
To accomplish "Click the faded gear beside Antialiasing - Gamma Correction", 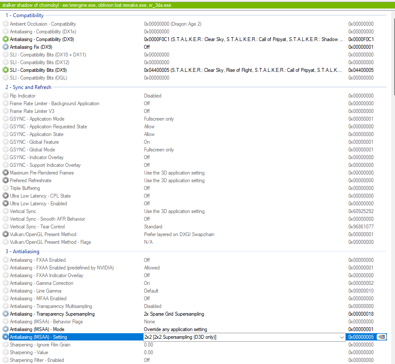I will click(x=6, y=283).
